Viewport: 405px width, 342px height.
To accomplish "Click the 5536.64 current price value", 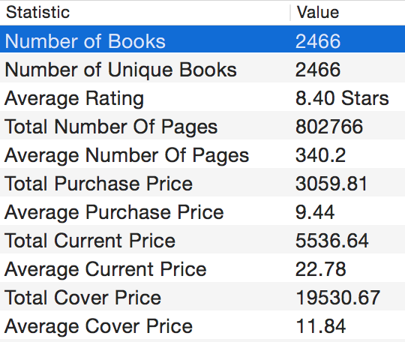I will coord(332,241).
